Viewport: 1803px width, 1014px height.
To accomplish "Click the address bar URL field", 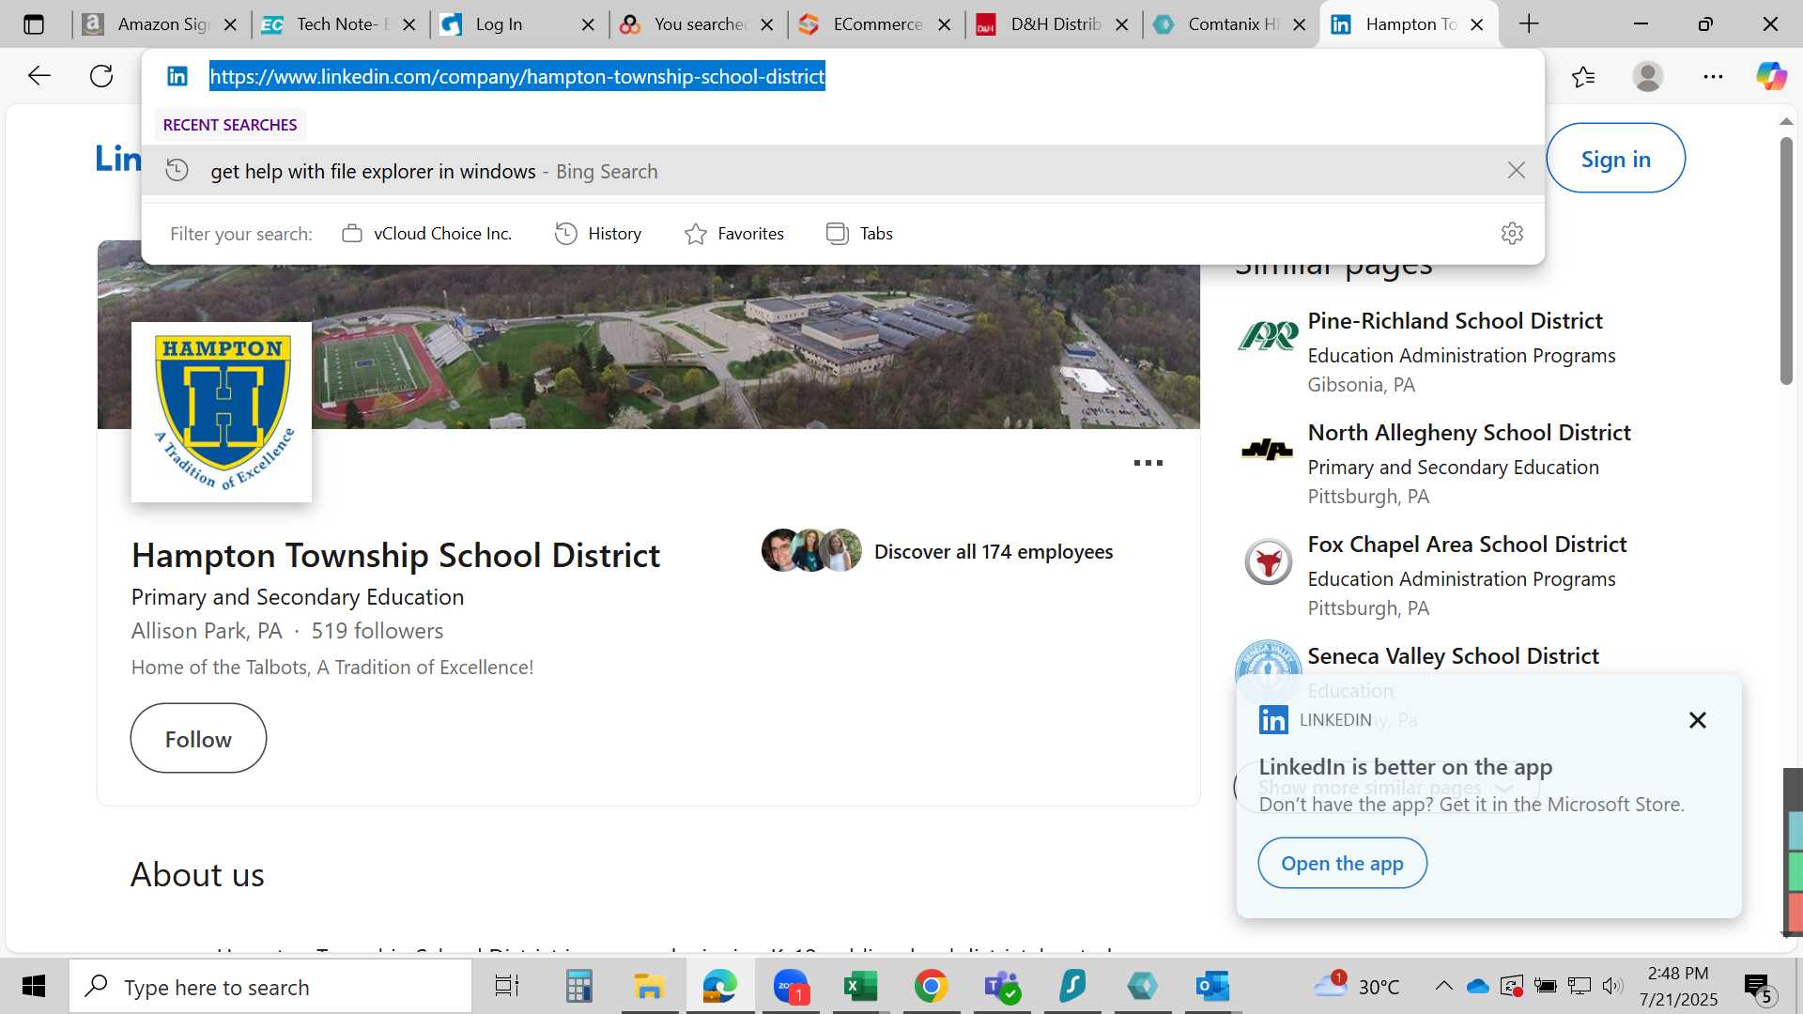I will (516, 76).
